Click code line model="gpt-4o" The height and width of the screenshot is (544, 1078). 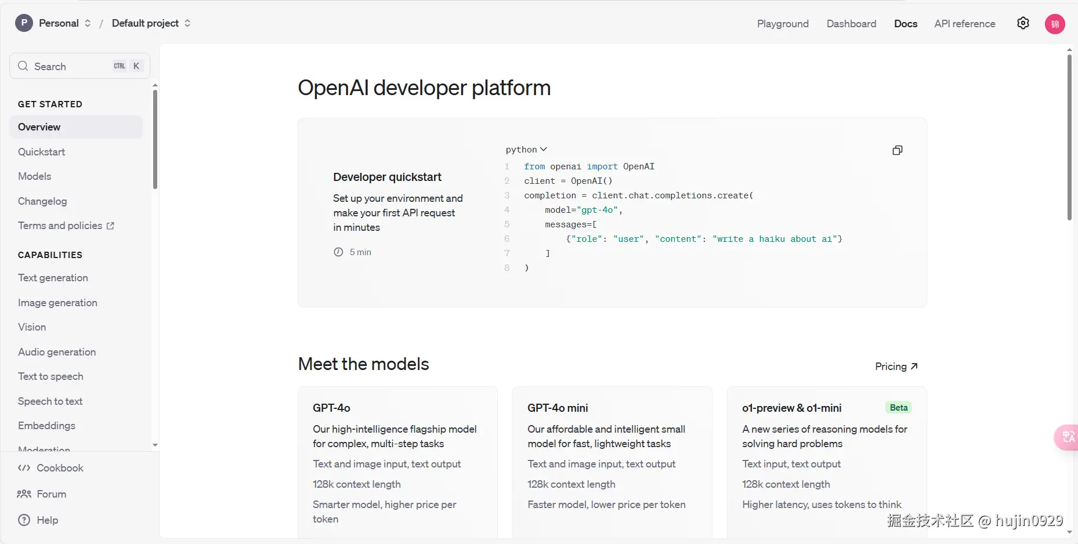(x=583, y=210)
